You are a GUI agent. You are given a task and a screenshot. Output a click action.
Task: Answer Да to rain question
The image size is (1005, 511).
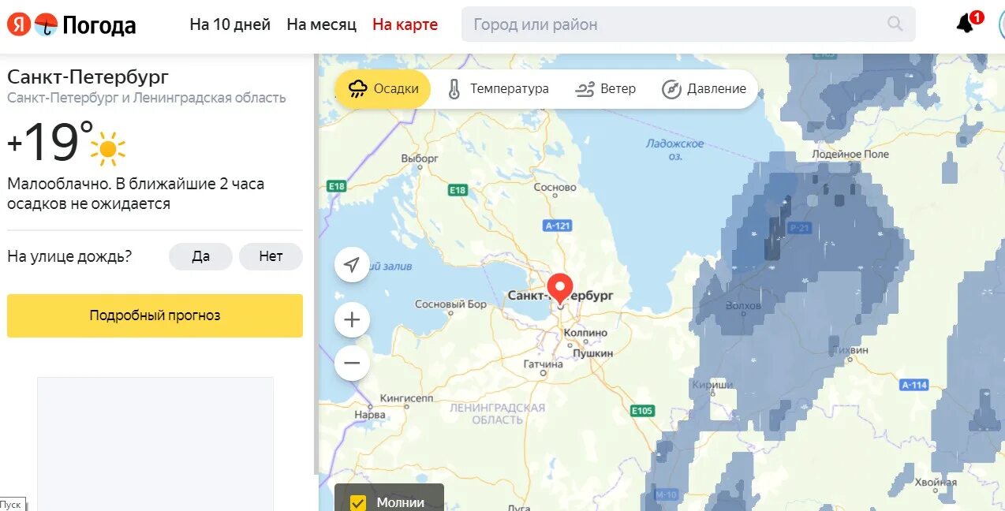click(x=200, y=256)
